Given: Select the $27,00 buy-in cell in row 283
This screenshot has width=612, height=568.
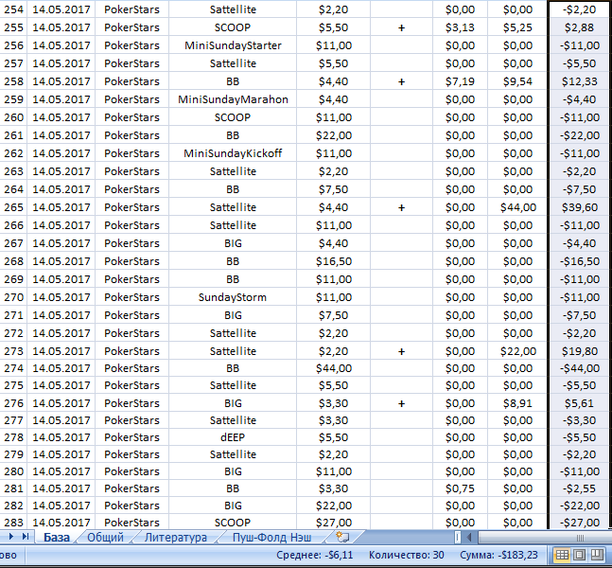Looking at the screenshot, I should [x=333, y=523].
